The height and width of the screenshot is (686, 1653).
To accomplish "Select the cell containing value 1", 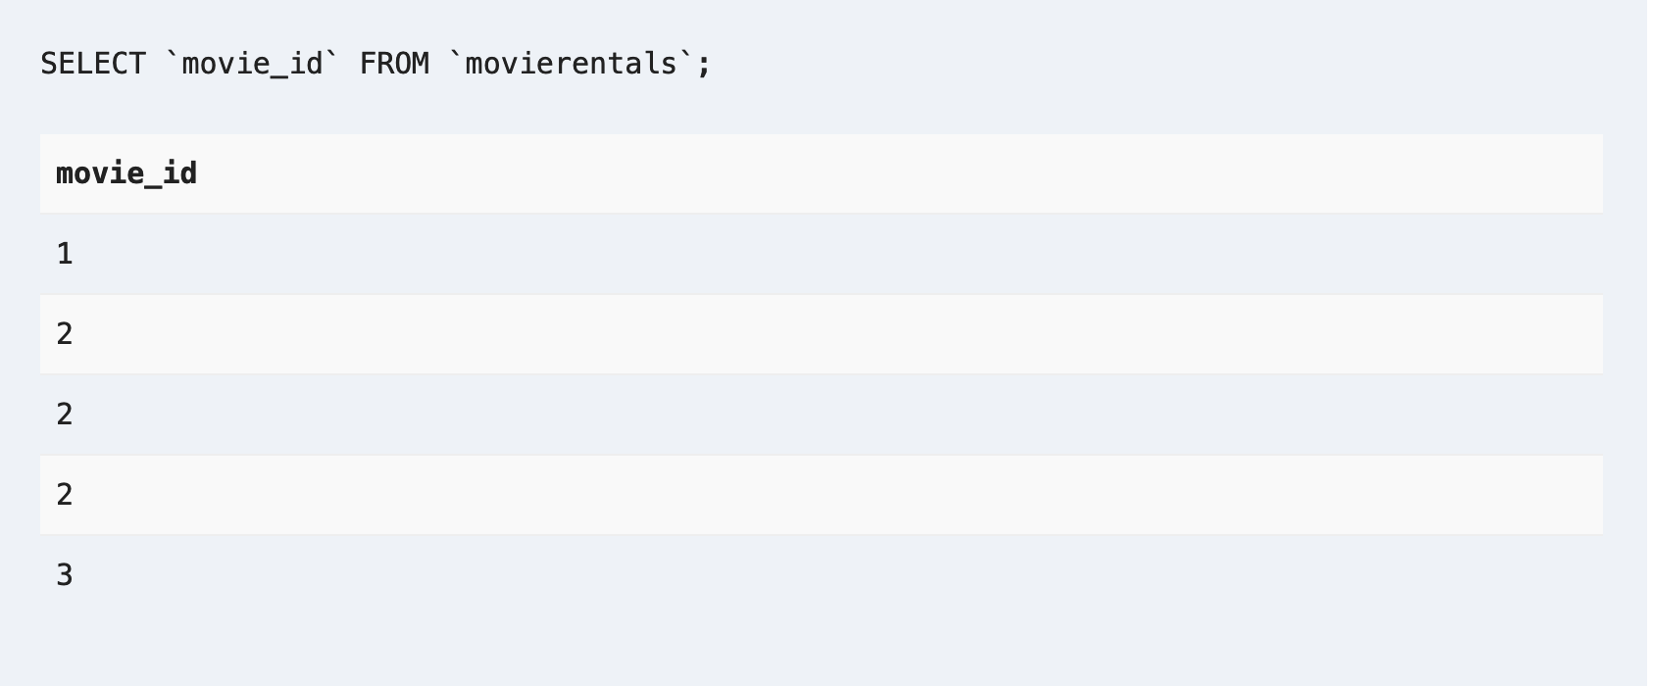I will (x=65, y=254).
